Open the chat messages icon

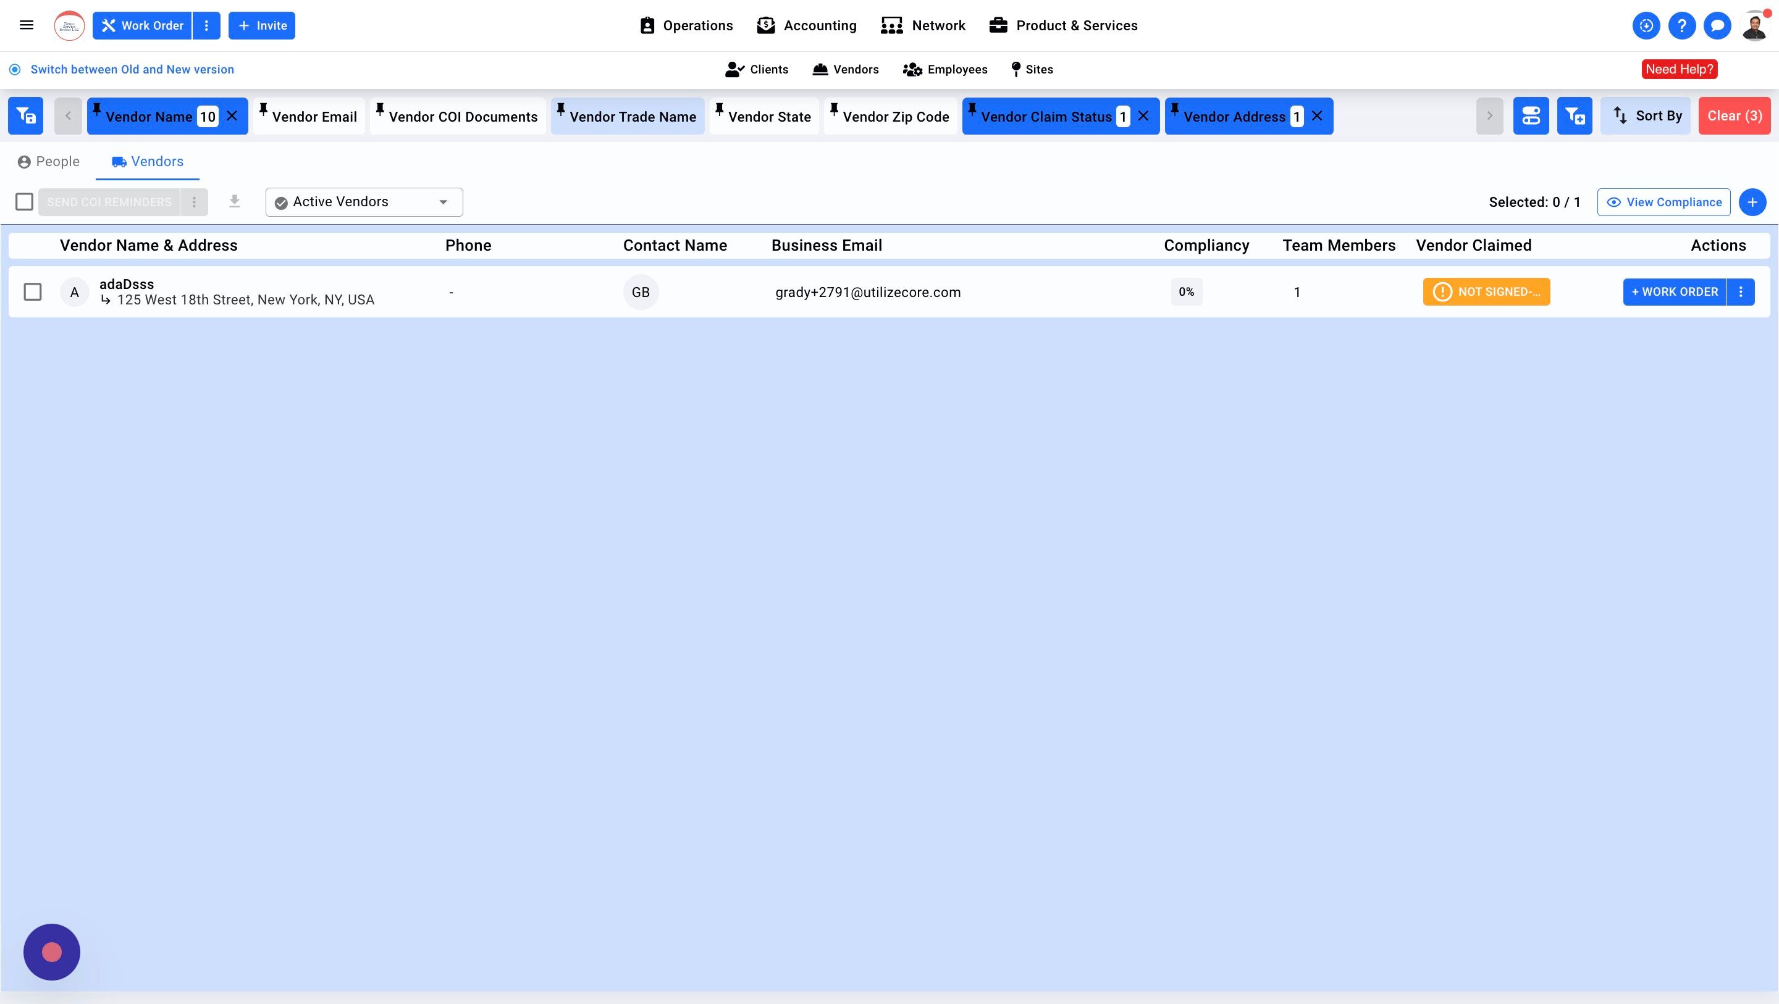point(1717,26)
